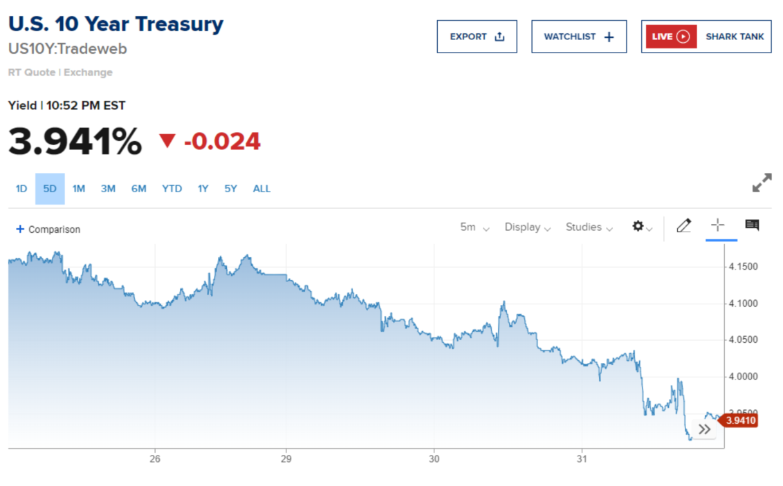The height and width of the screenshot is (486, 783).
Task: Add to Watchlist button
Action: point(578,37)
